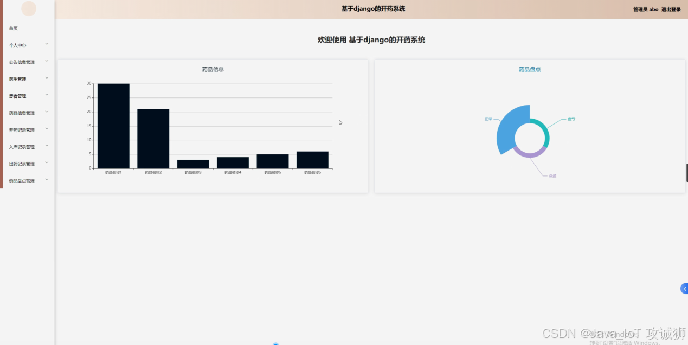Select the 药品名称5 bar in chart
This screenshot has width=688, height=345.
(x=273, y=161)
